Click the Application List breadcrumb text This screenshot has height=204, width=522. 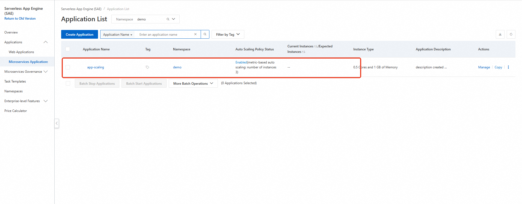click(118, 9)
